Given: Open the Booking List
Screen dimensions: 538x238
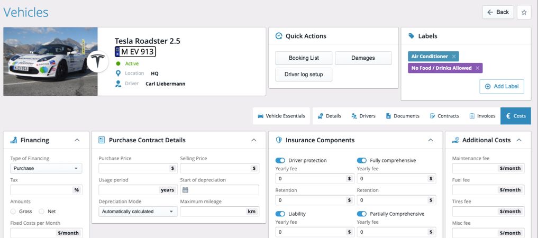Looking at the screenshot, I should 304,58.
